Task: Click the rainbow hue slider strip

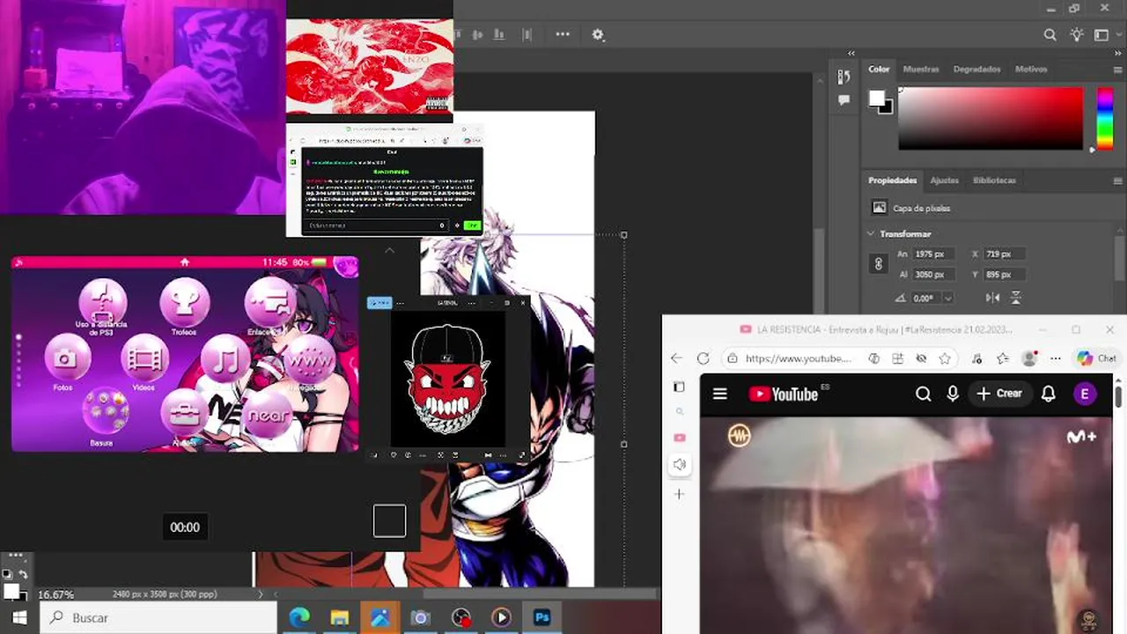Action: 1104,117
